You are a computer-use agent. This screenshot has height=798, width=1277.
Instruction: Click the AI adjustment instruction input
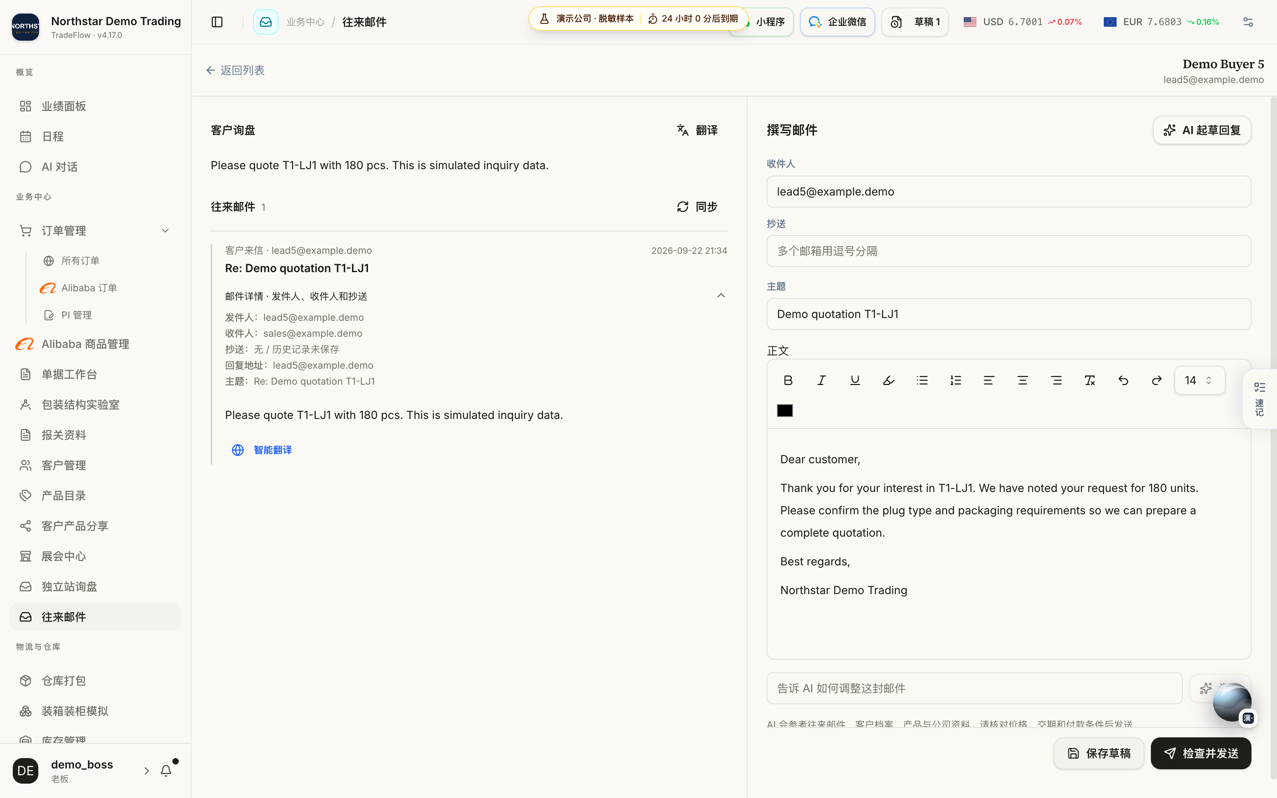(974, 688)
